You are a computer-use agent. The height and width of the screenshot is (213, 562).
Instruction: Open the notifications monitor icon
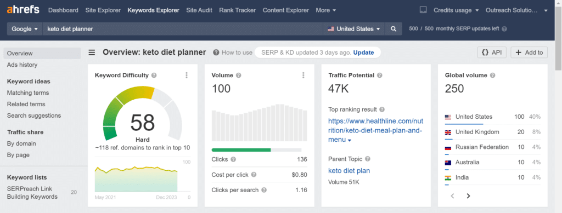point(423,10)
